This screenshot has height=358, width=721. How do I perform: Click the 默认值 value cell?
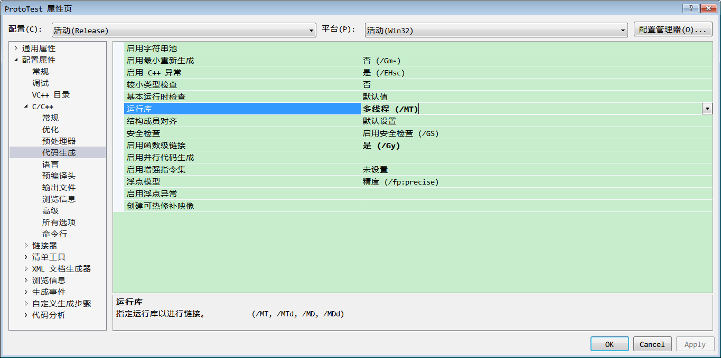(x=537, y=97)
